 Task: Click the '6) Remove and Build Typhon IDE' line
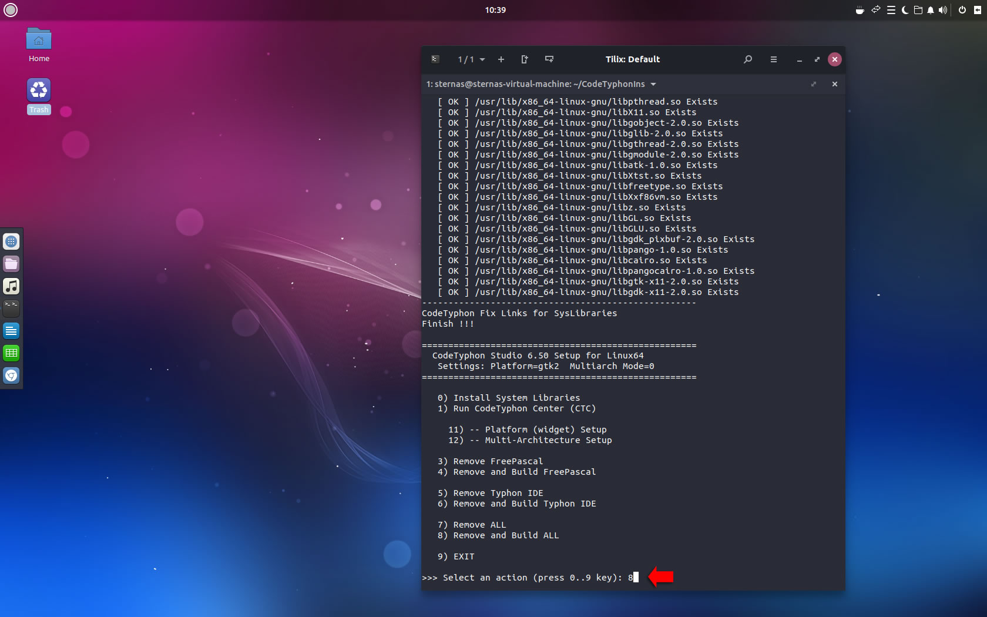pos(516,504)
